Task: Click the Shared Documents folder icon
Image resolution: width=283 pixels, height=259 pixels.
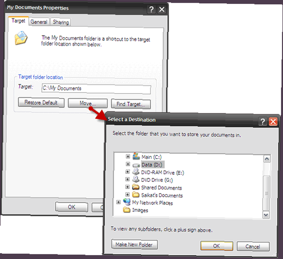Action: click(x=136, y=187)
